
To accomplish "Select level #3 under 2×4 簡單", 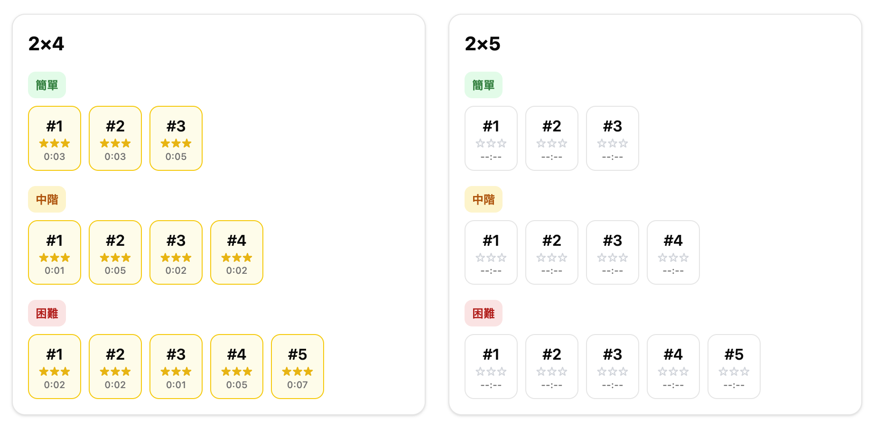I will [176, 138].
